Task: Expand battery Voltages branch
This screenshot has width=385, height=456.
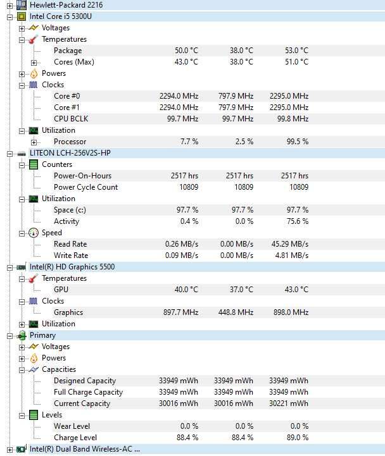Action: pos(22,347)
